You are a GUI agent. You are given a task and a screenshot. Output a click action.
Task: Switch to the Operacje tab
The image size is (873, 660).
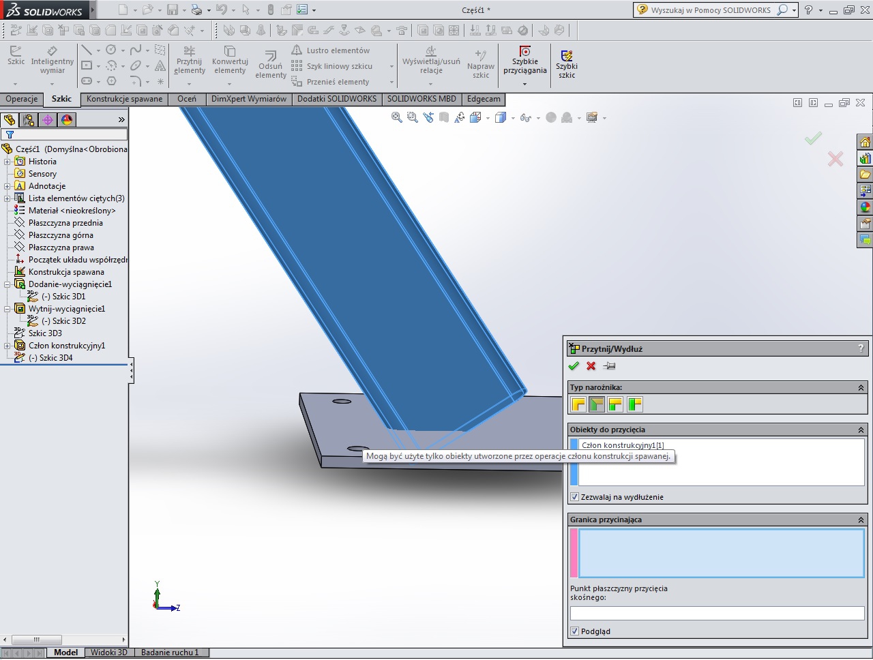pyautogui.click(x=22, y=99)
